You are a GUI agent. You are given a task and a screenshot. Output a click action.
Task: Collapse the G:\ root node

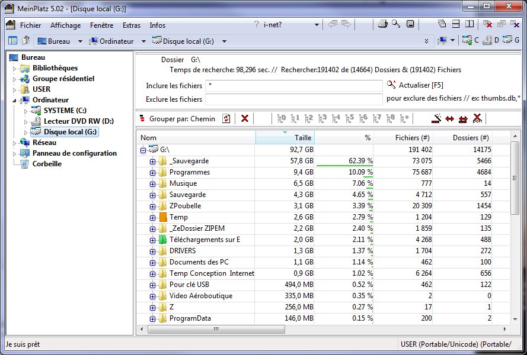(143, 150)
